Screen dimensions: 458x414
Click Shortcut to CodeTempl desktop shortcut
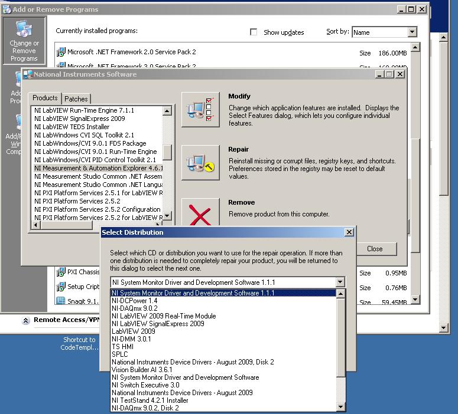tap(79, 344)
